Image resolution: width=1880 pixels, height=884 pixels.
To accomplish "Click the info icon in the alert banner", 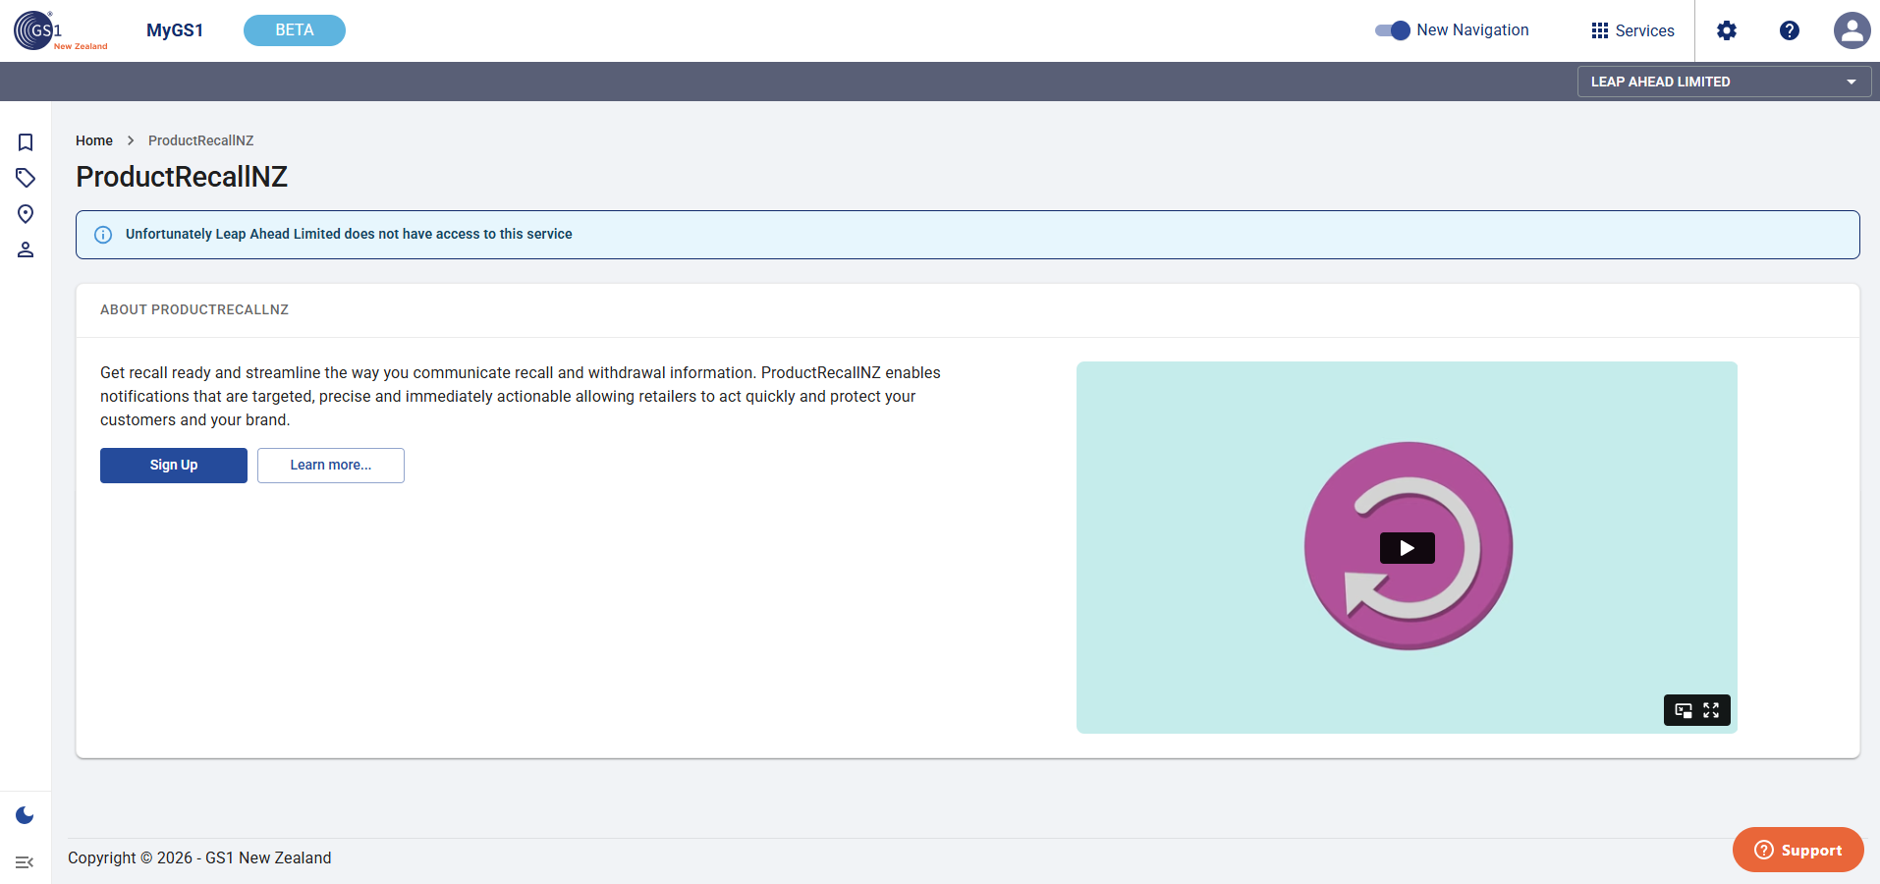I will [x=103, y=235].
